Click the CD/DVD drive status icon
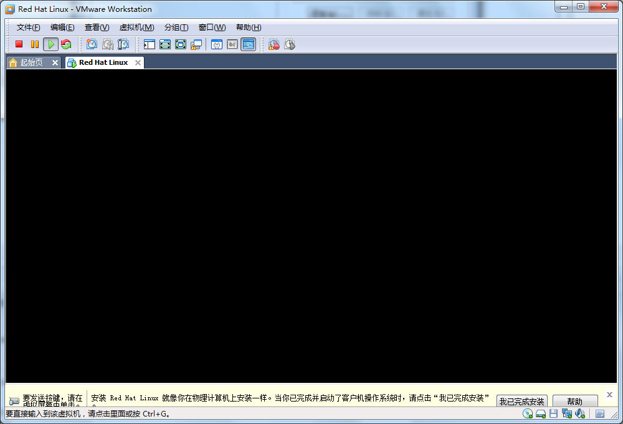 point(528,413)
